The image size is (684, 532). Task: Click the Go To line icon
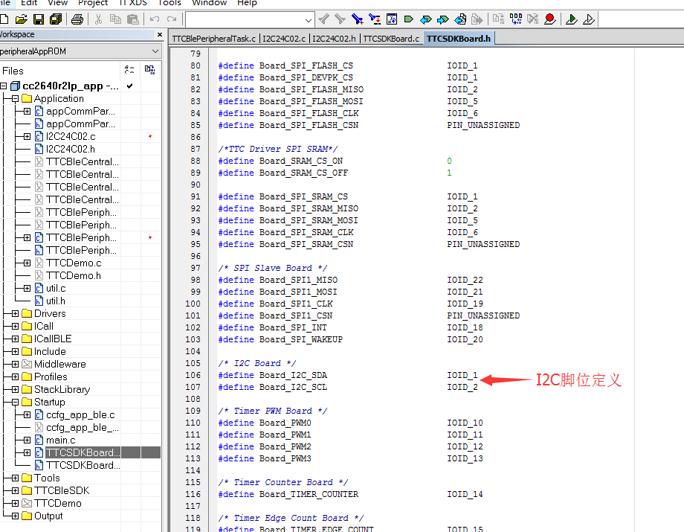[x=392, y=19]
